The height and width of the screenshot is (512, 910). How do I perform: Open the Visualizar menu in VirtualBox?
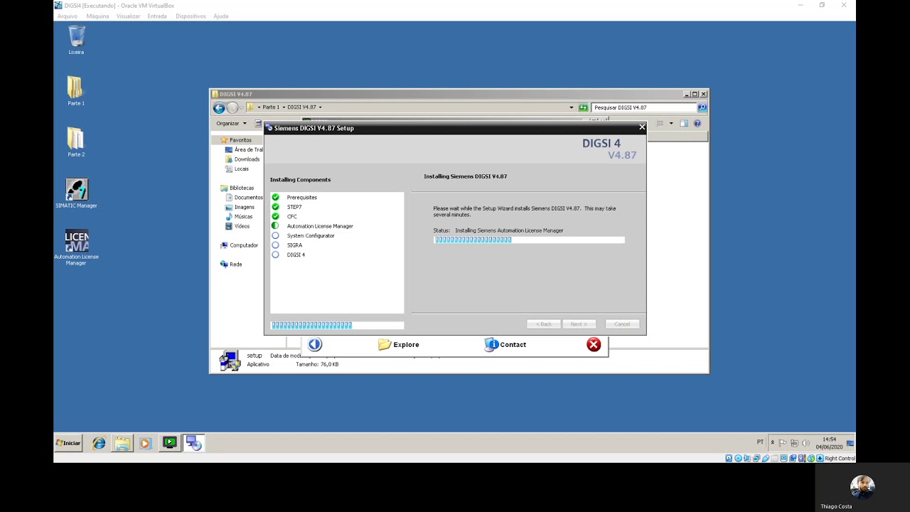pyautogui.click(x=128, y=16)
